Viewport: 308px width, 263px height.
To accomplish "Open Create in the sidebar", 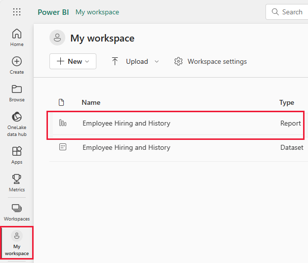I will point(17,65).
